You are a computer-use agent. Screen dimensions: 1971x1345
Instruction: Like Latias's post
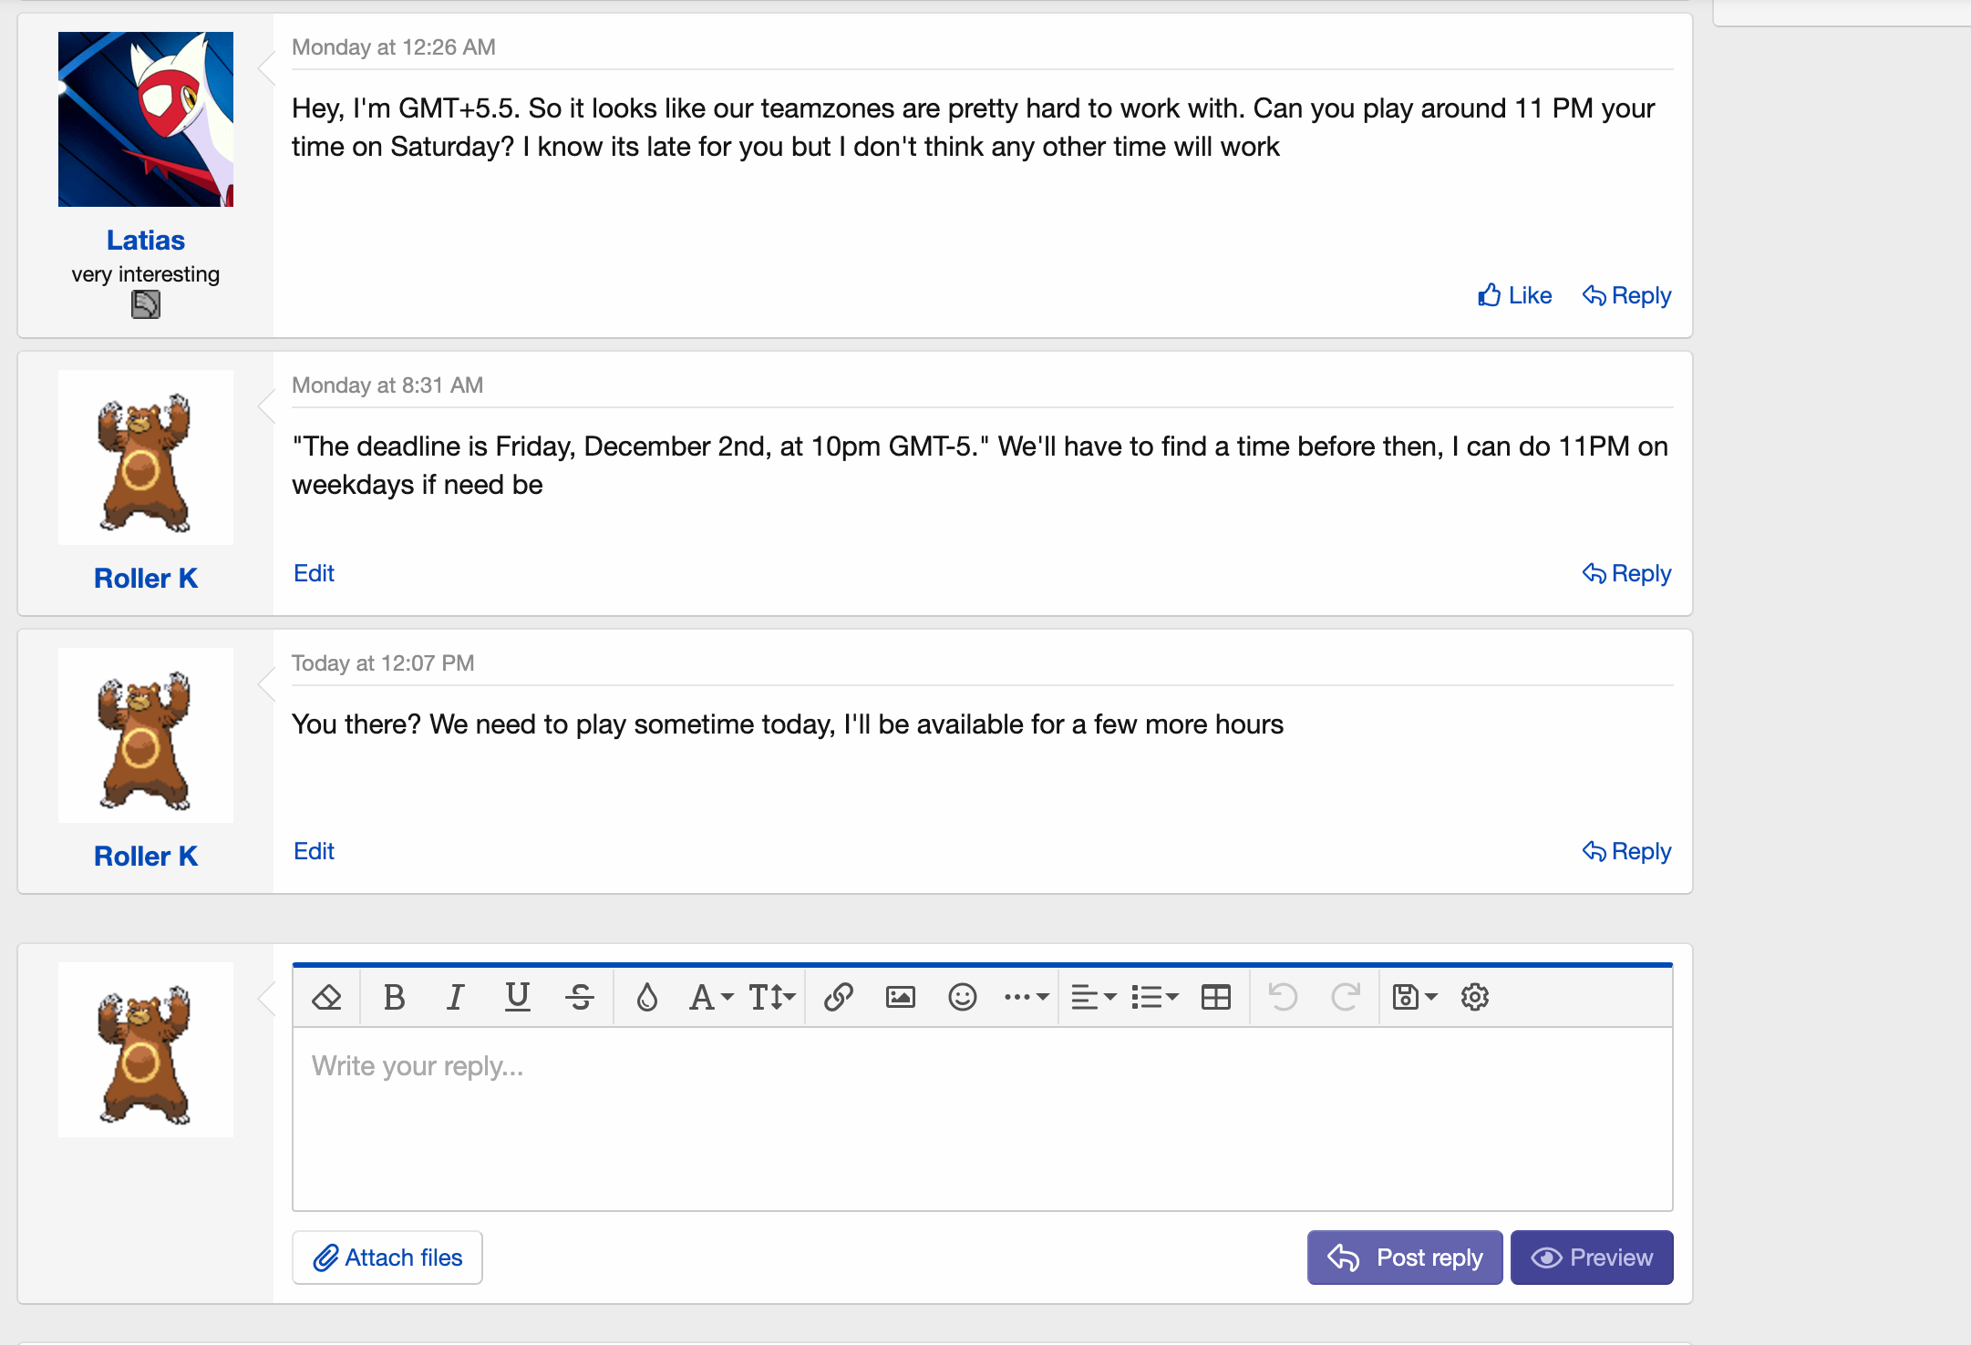1514,295
